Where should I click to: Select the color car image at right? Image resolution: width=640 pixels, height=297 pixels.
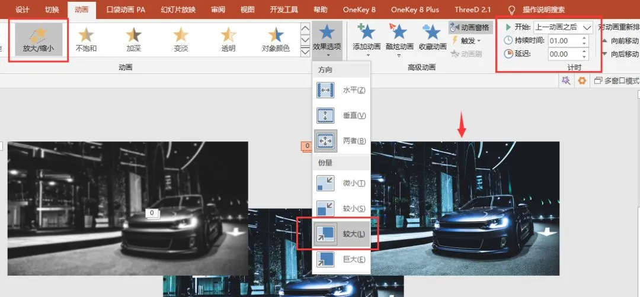point(465,209)
